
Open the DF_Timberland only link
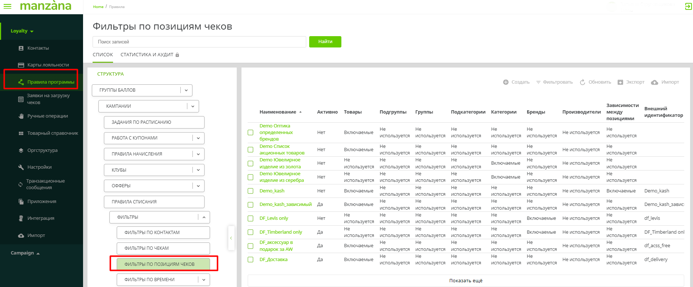point(281,232)
